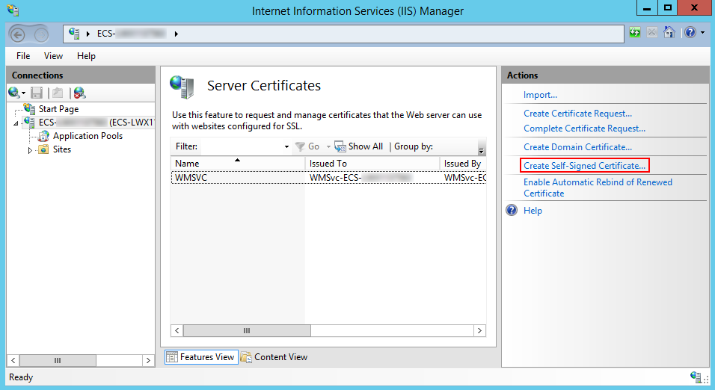Click Create Self-Signed Certificate... link

[584, 166]
